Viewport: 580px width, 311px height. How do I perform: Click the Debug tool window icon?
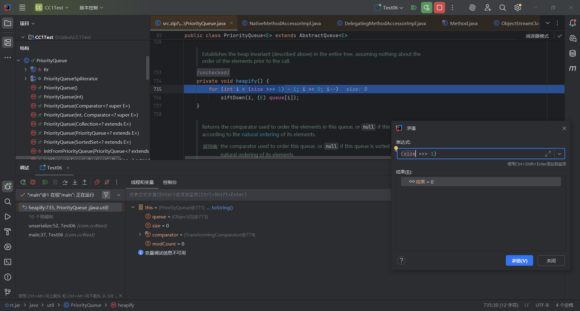8,186
